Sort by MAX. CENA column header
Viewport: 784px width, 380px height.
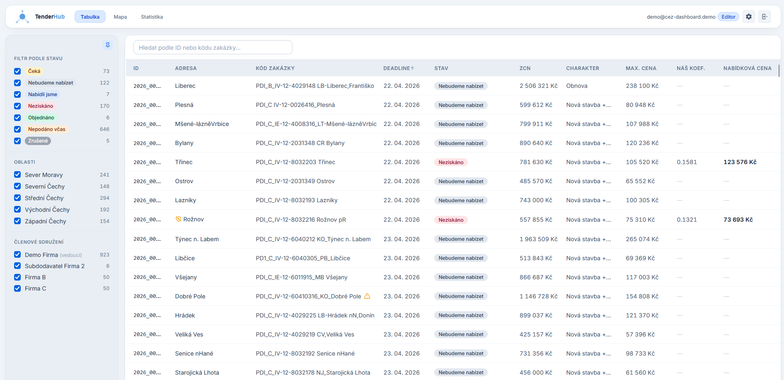point(641,68)
